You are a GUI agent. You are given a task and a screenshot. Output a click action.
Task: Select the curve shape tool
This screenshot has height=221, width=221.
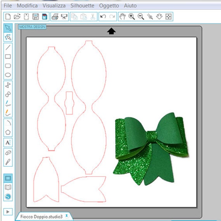pos(8,94)
